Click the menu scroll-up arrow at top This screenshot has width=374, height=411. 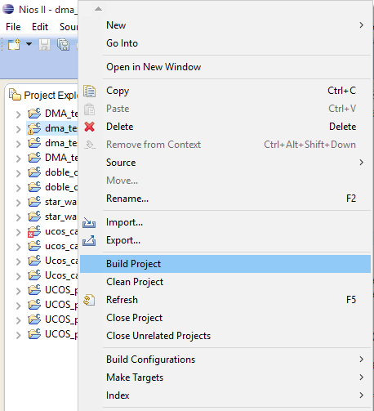tap(98, 9)
